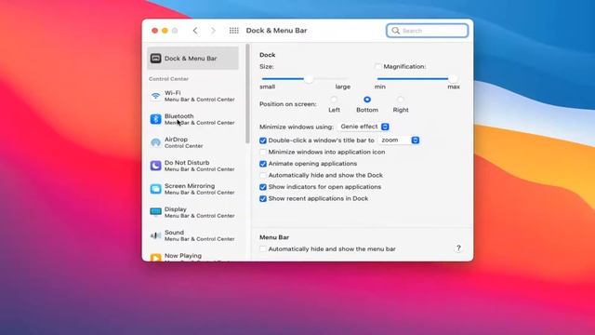
Task: Select Do Not Disturb row in sidebar
Action: (x=193, y=166)
